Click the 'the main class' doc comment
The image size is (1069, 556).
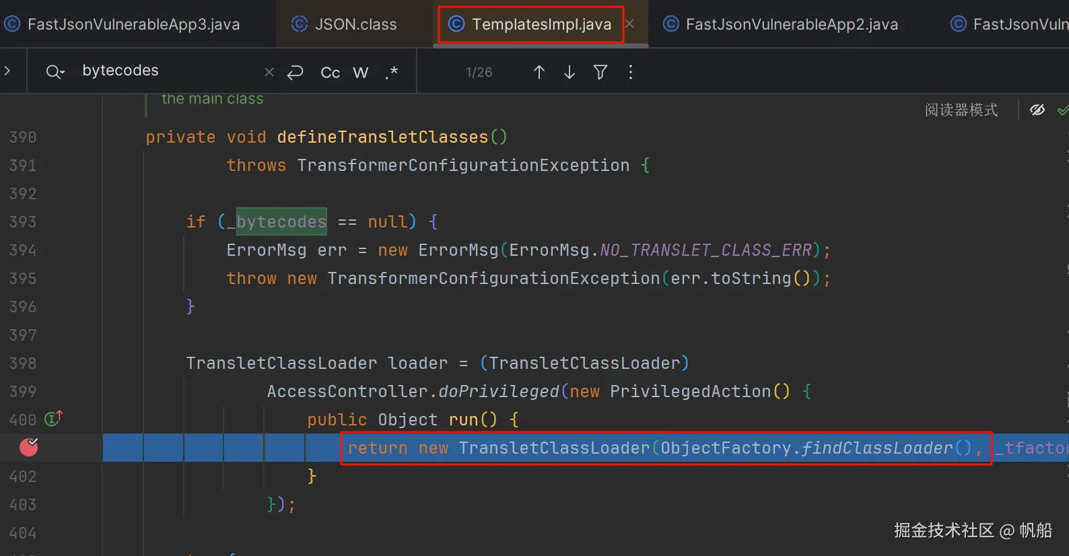213,99
